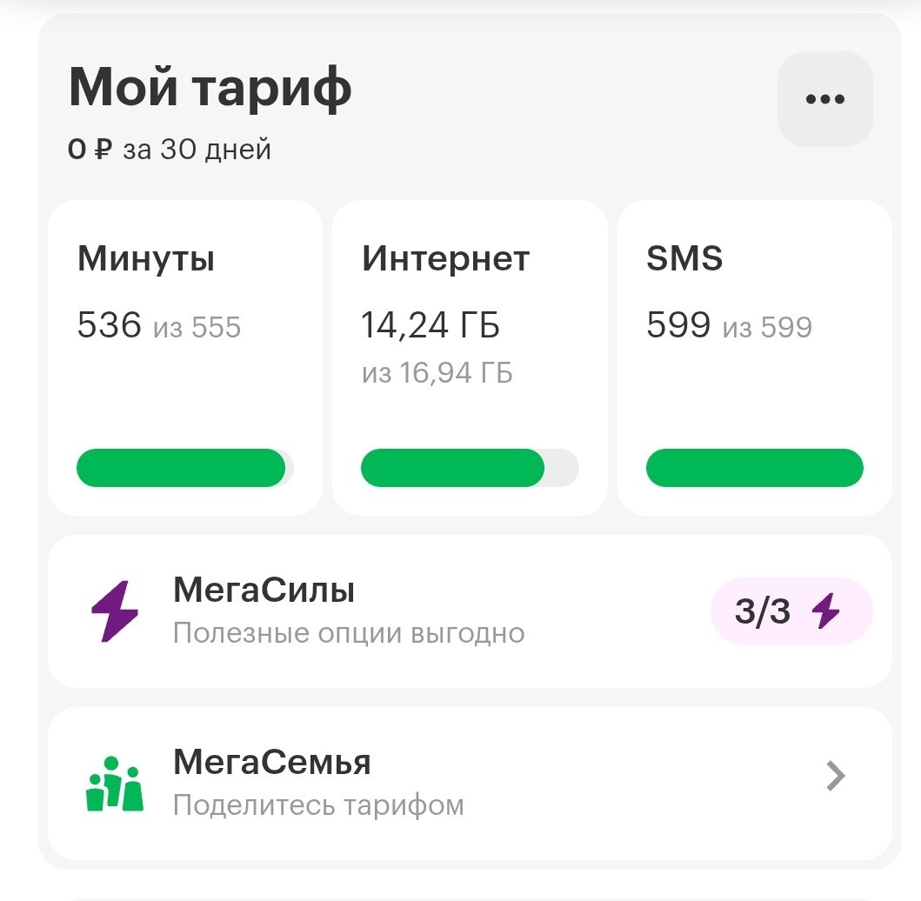Tap the small lightning icon in 3/3 badge
Image resolution: width=921 pixels, height=901 pixels.
coord(825,611)
